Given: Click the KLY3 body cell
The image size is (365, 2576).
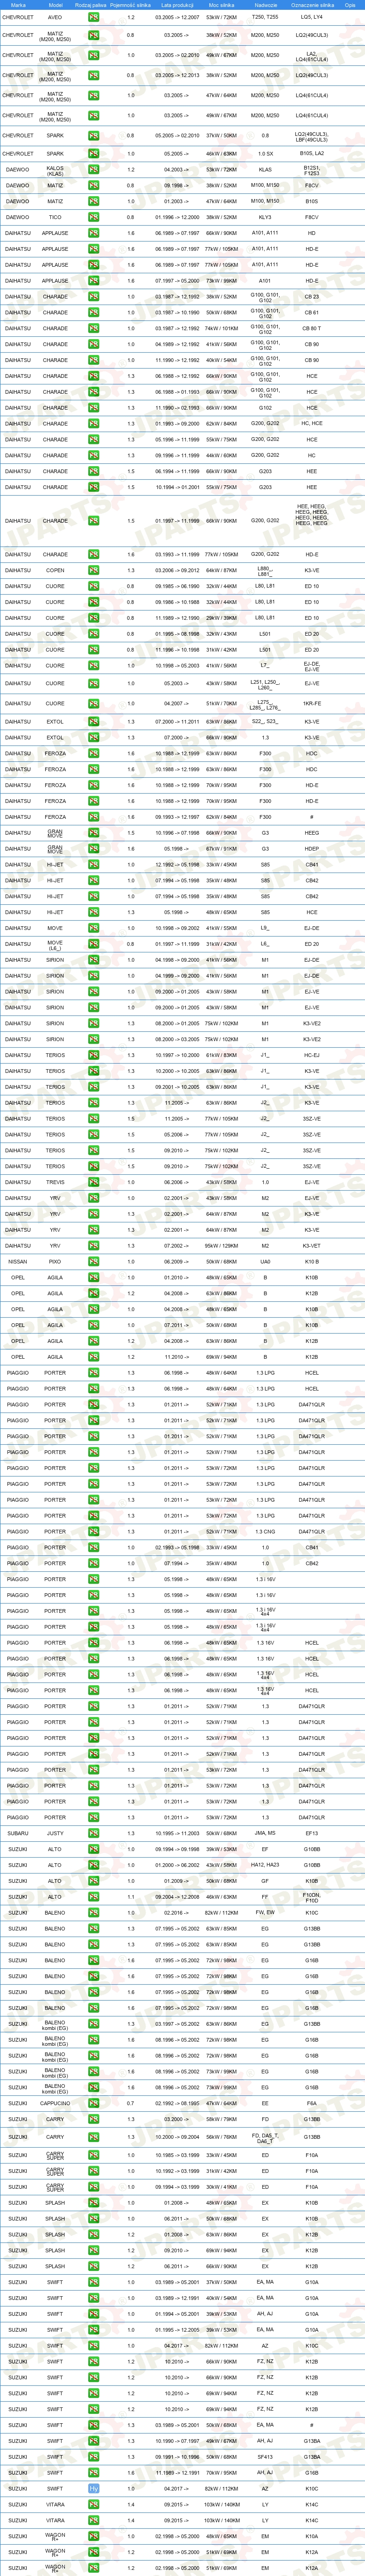Looking at the screenshot, I should pyautogui.click(x=265, y=217).
